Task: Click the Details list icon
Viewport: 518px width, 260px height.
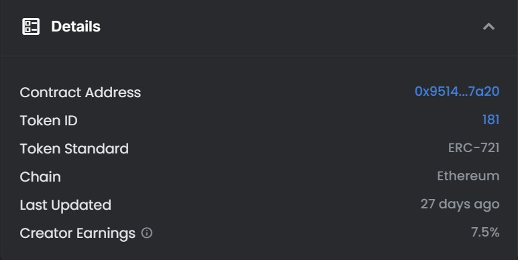Action: click(x=31, y=26)
